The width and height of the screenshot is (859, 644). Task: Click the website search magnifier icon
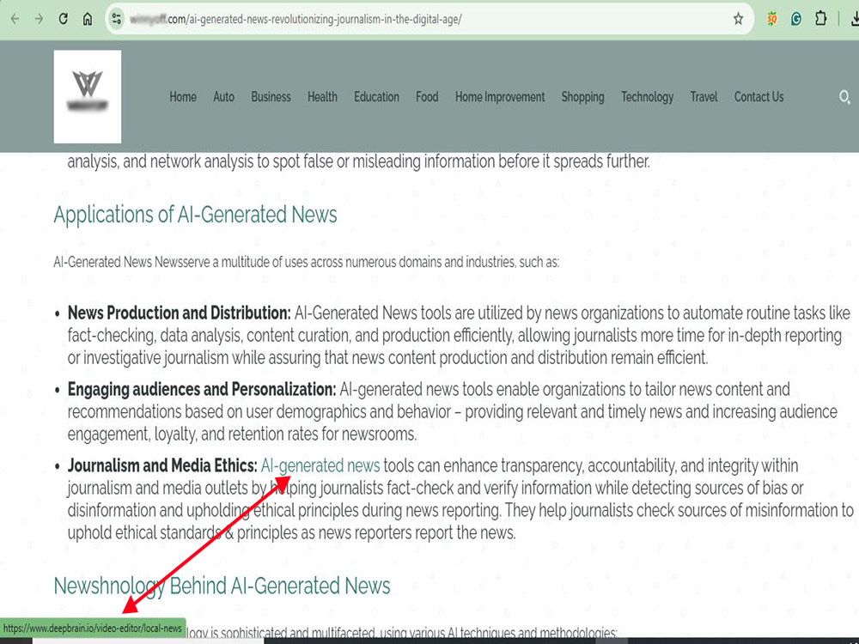click(844, 98)
